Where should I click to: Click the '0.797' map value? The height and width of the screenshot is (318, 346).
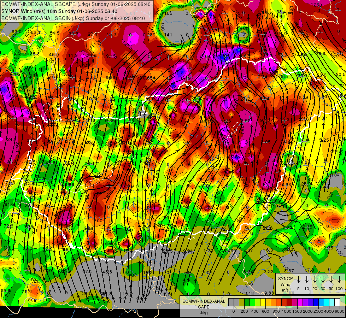pyautogui.click(x=187, y=78)
